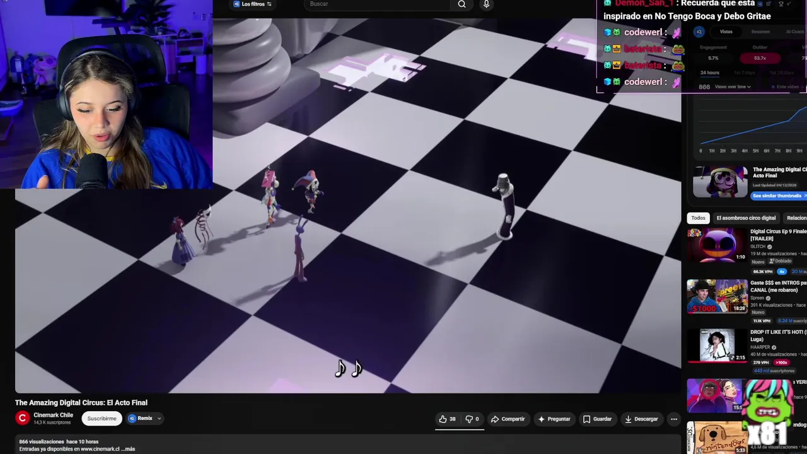This screenshot has width=807, height=454.
Task: Click the 866 visualizaciones text
Action: tap(42, 442)
